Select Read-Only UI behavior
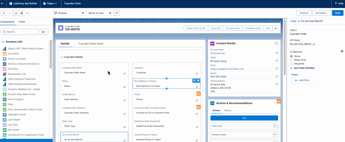The image size is (345, 142). (292, 60)
